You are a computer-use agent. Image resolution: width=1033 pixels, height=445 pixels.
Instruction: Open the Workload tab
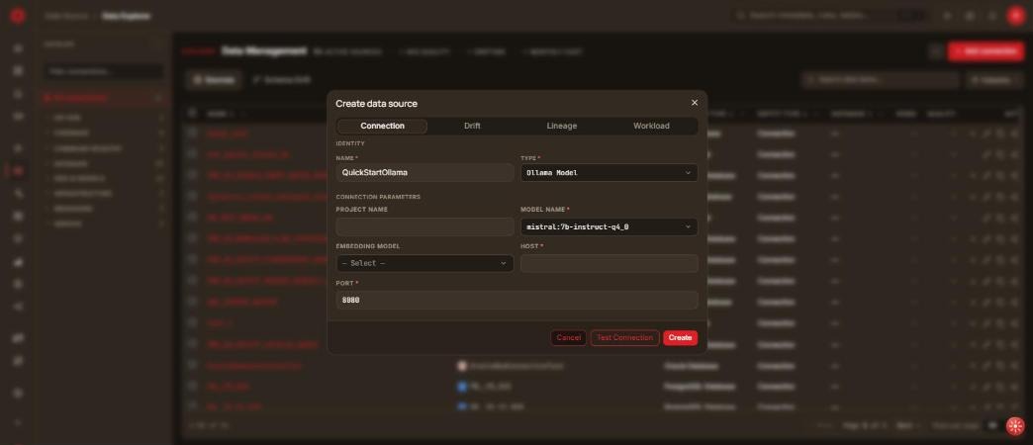(x=651, y=126)
